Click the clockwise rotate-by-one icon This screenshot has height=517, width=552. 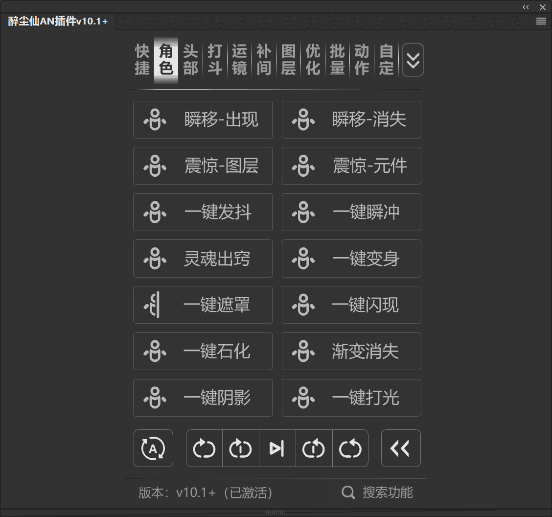[240, 448]
